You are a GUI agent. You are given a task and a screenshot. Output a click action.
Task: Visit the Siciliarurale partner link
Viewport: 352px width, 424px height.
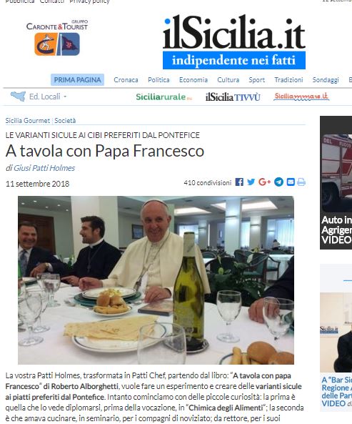point(164,97)
